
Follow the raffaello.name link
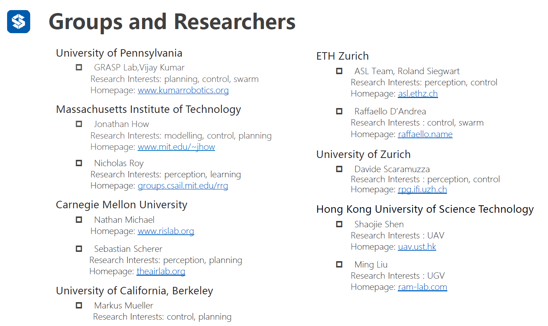[425, 134]
